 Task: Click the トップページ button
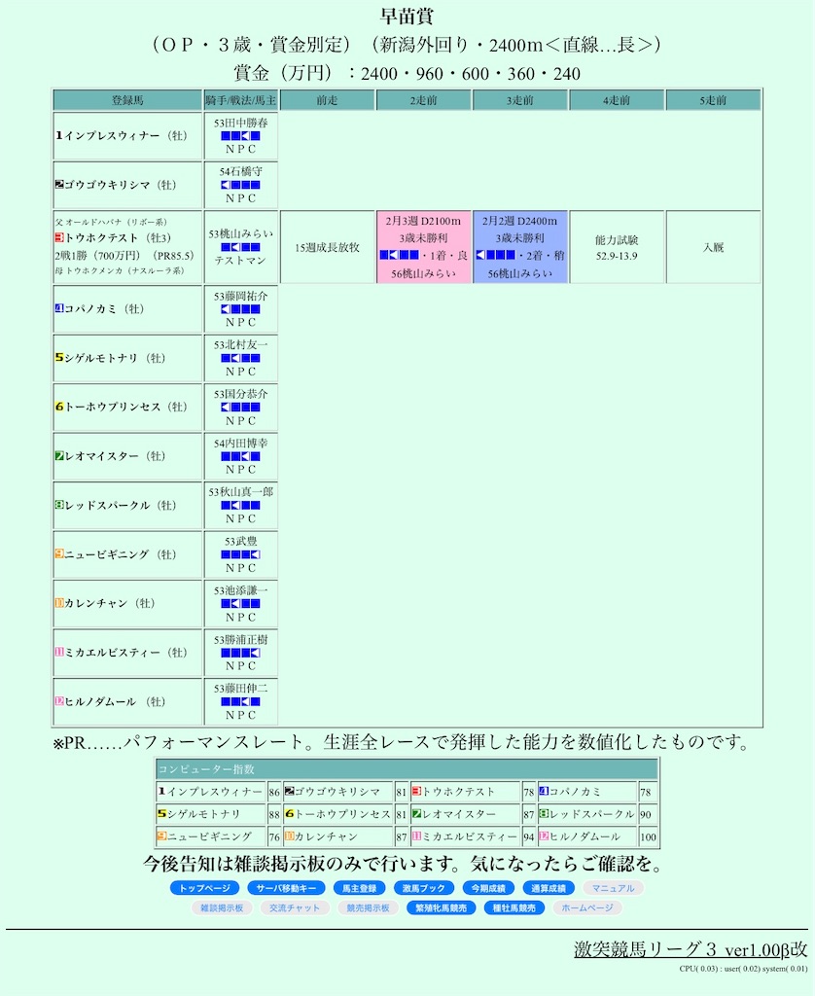204,888
